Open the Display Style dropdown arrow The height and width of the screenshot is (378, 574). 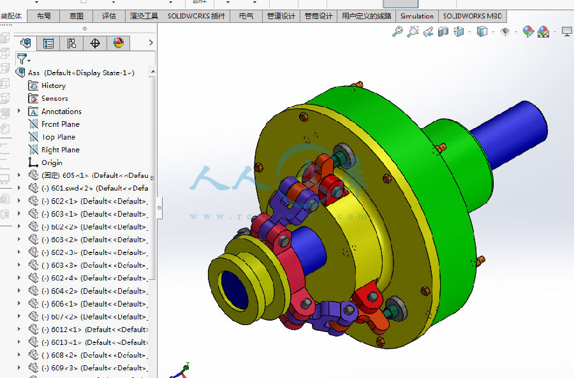pos(493,33)
